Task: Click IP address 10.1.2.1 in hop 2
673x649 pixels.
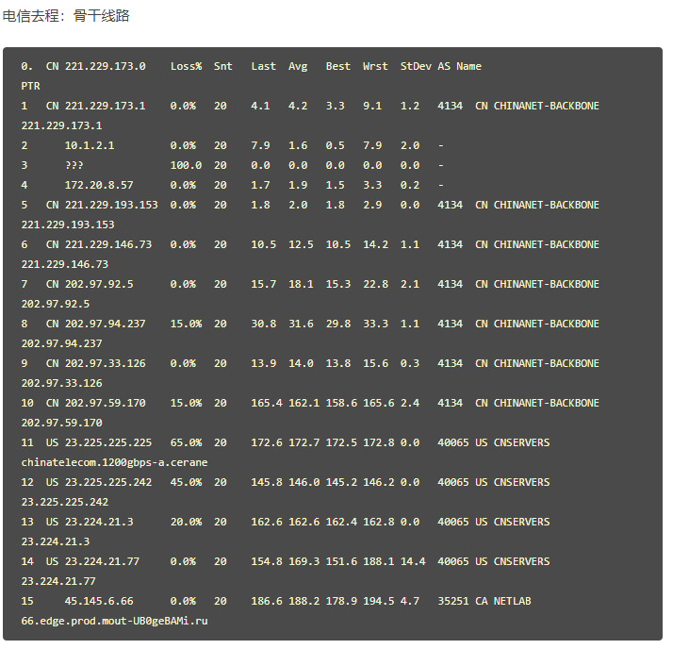Action: 90,145
